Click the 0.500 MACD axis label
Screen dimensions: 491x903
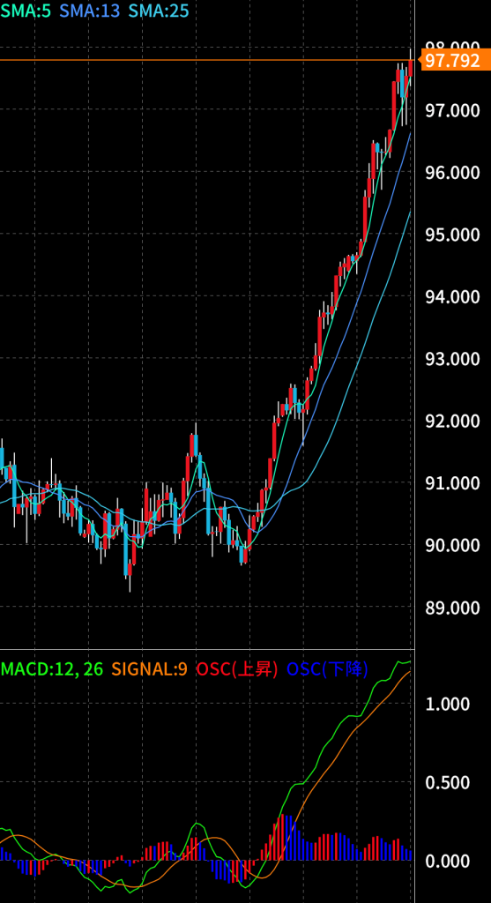447,783
